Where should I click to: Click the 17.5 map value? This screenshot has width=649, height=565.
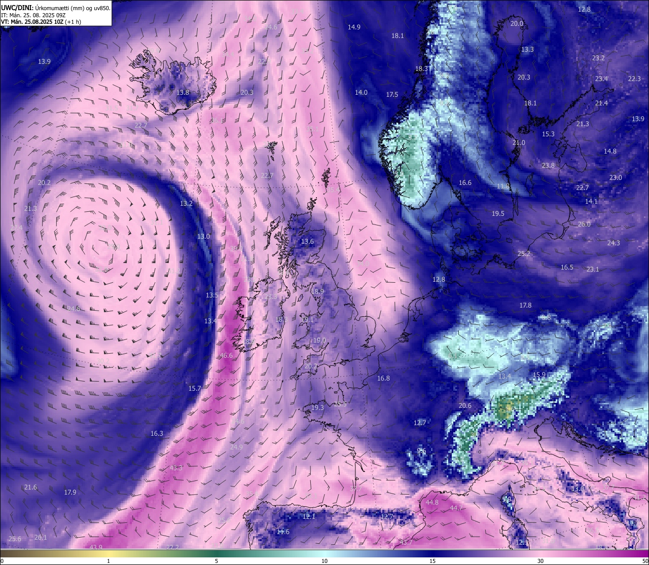coord(392,95)
